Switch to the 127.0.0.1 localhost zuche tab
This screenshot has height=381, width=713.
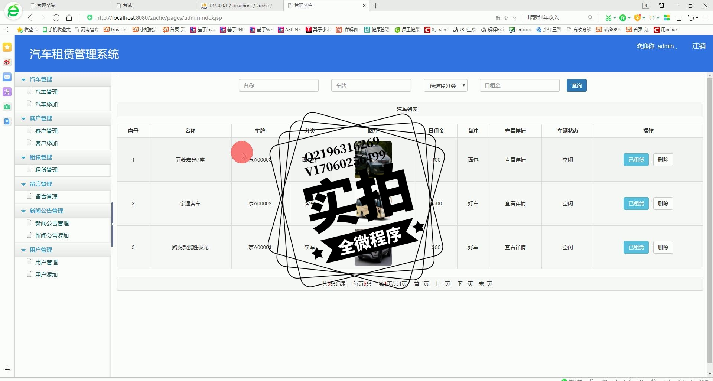click(241, 6)
